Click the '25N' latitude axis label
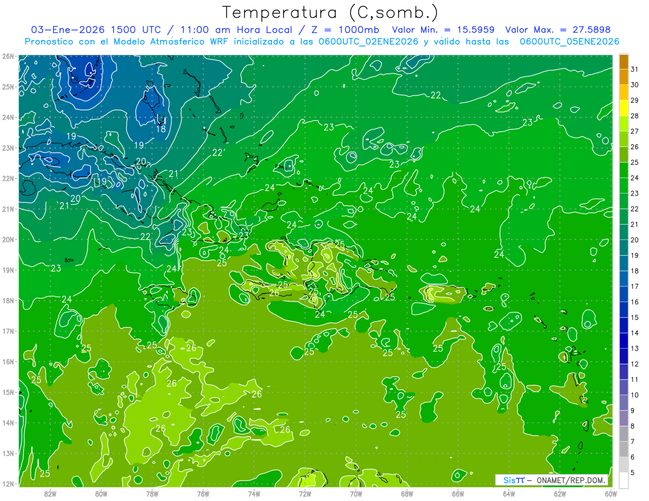 tap(8, 87)
